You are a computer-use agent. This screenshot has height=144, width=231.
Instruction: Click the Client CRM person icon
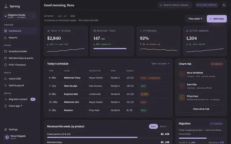pos(6,79)
